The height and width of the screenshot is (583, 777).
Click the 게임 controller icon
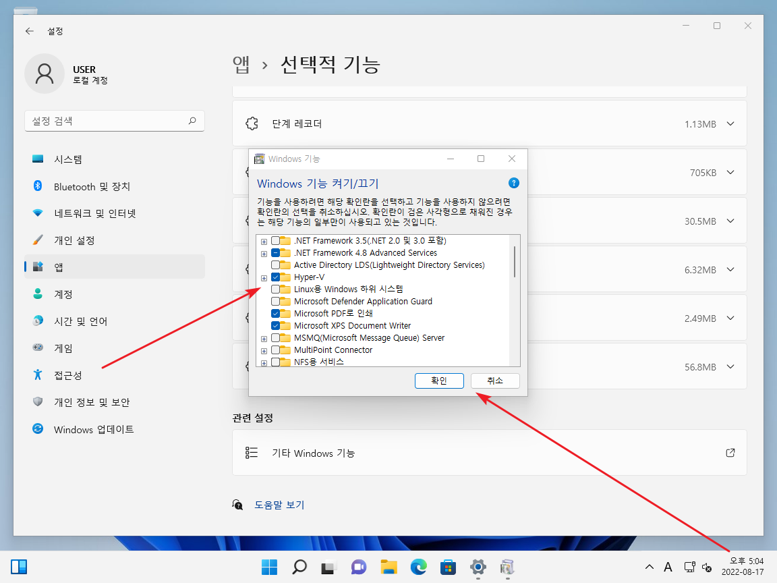click(38, 348)
